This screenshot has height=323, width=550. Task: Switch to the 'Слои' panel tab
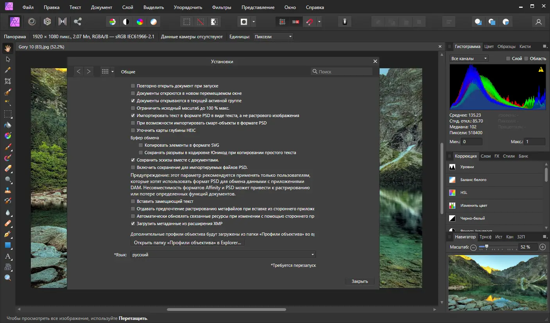click(486, 156)
